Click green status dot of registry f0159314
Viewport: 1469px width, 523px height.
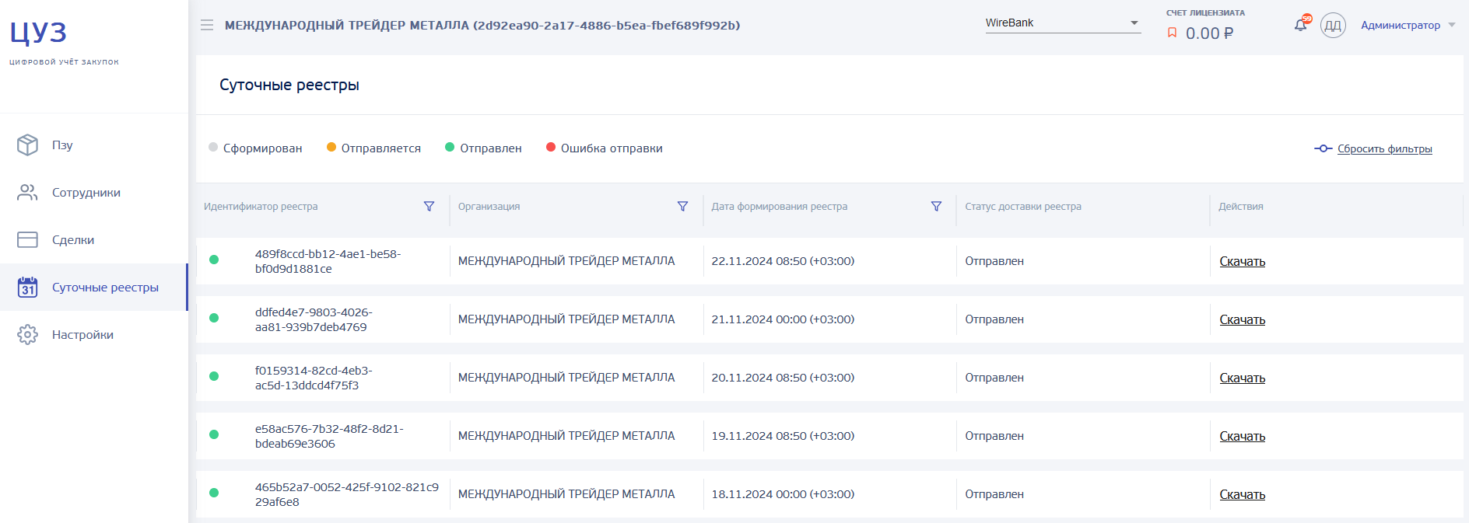click(214, 376)
